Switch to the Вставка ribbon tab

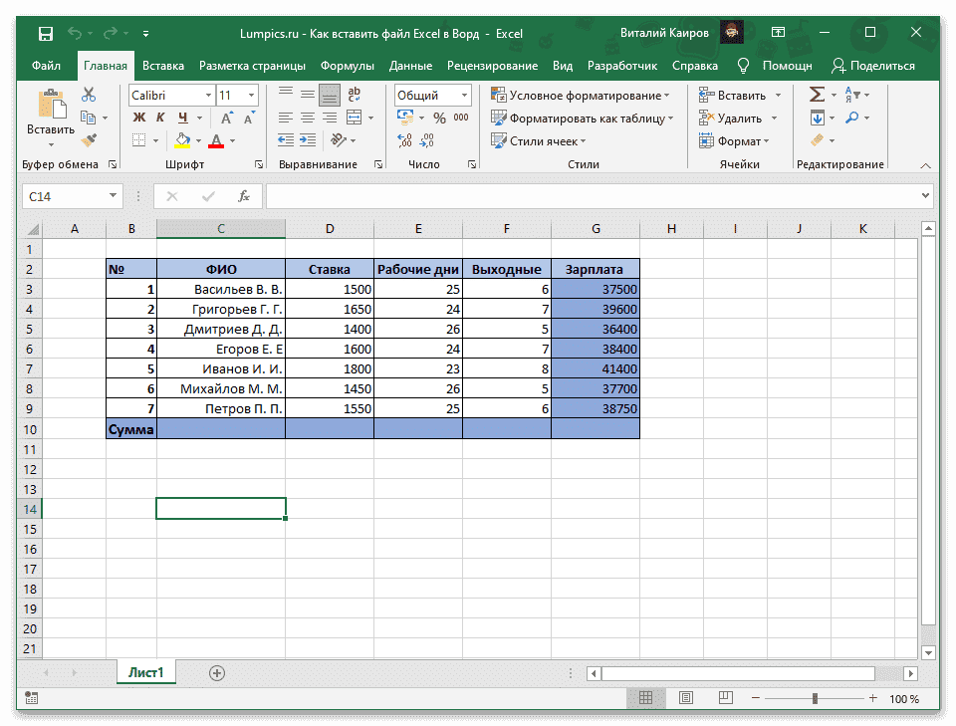(162, 65)
